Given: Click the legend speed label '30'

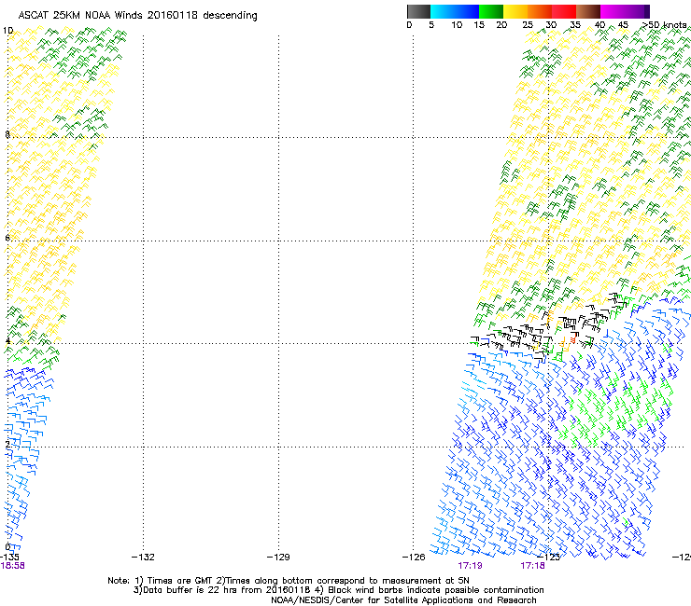Looking at the screenshot, I should coord(551,25).
